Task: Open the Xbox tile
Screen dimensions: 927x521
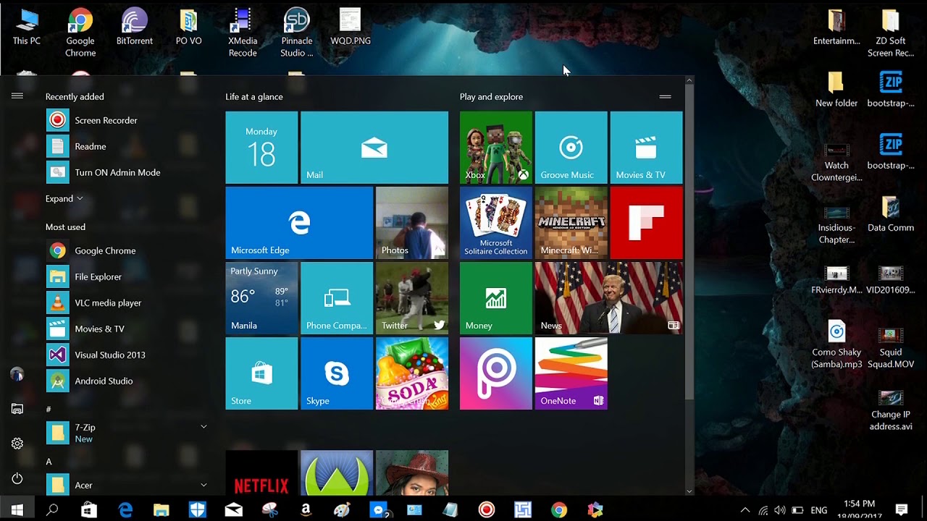Action: 496,148
